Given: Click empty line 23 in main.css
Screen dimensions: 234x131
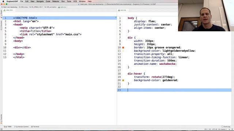Looking at the screenshot, I should tap(174, 90).
